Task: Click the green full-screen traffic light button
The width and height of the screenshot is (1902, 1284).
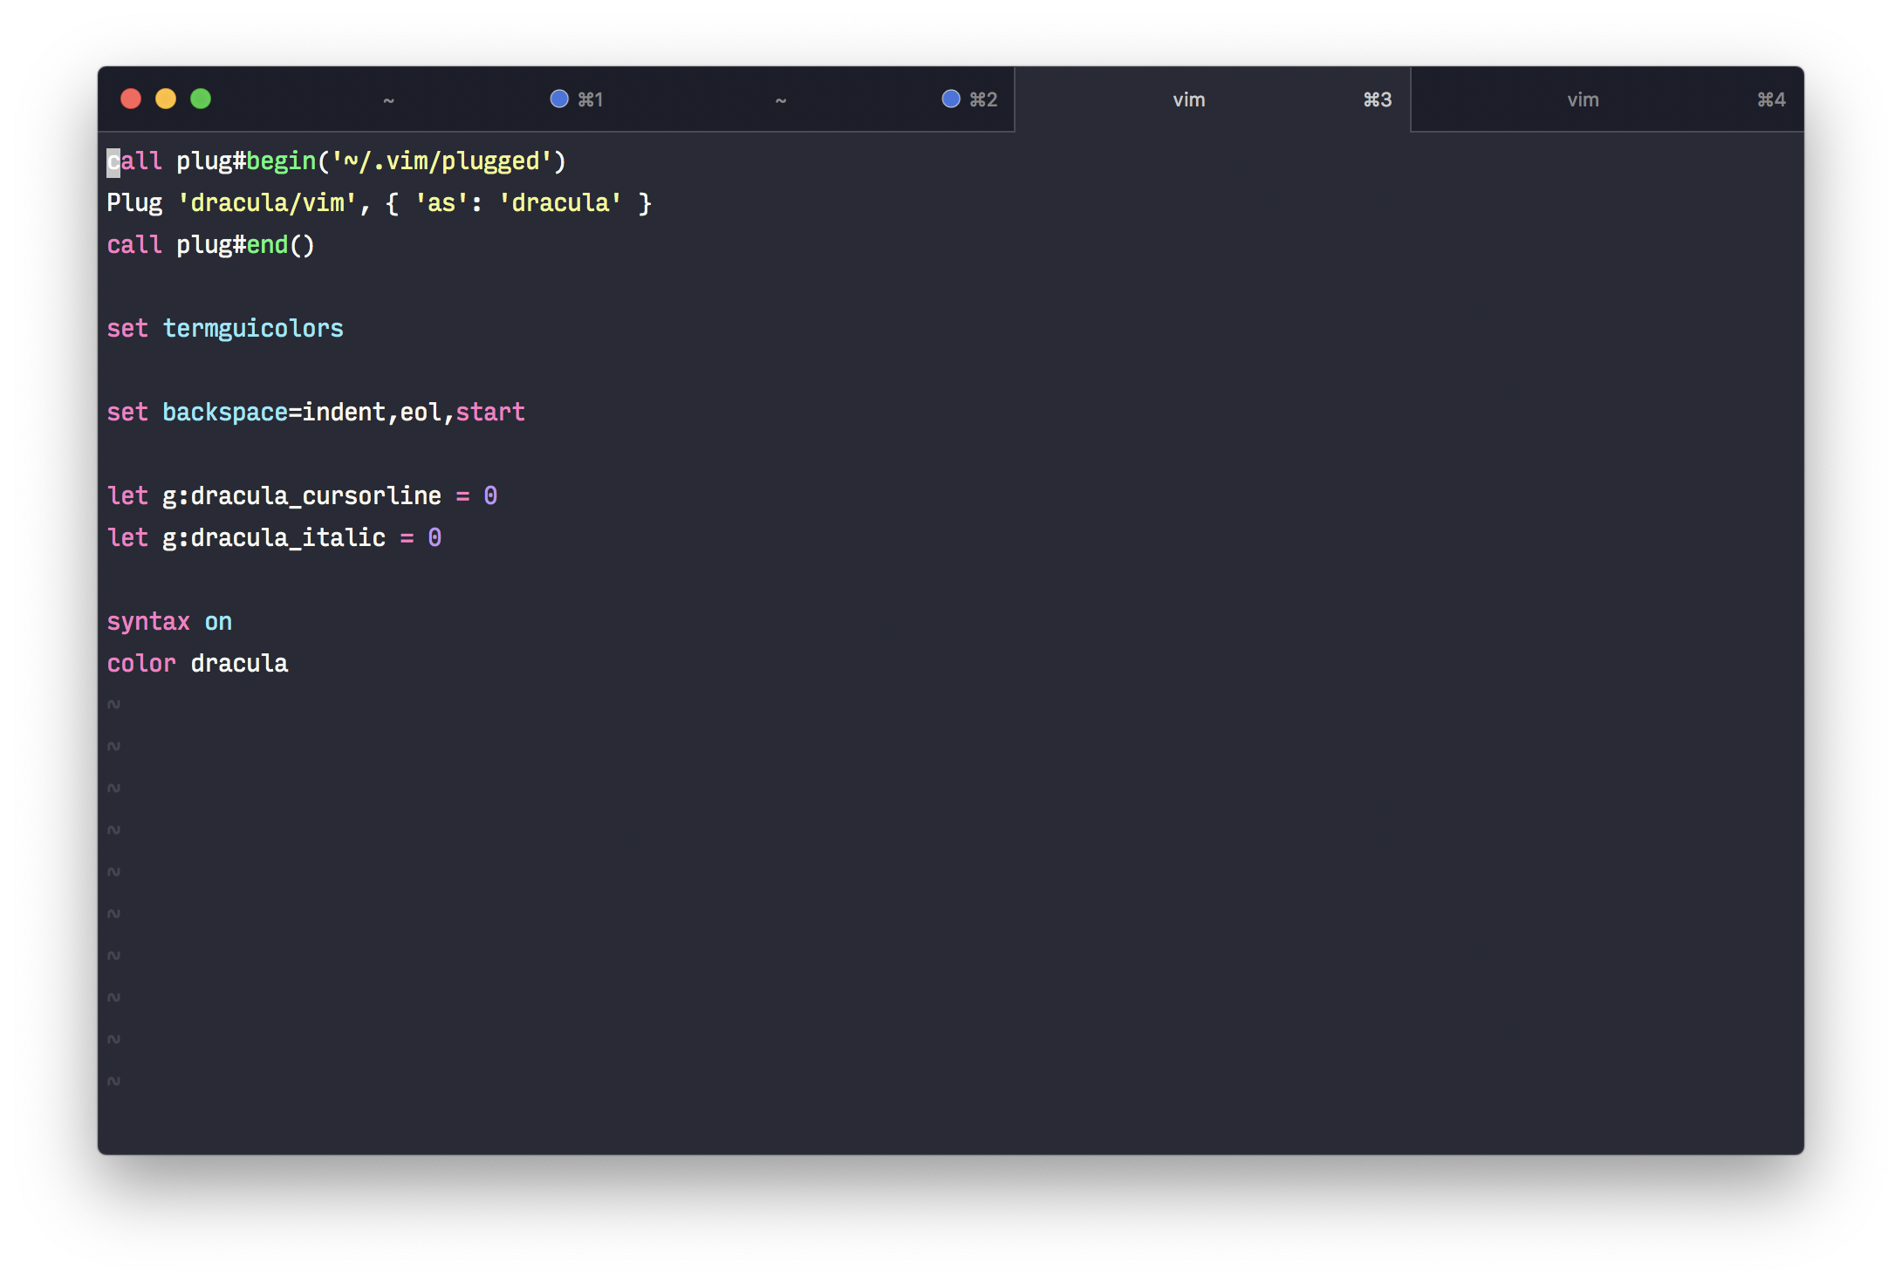Action: (x=201, y=99)
